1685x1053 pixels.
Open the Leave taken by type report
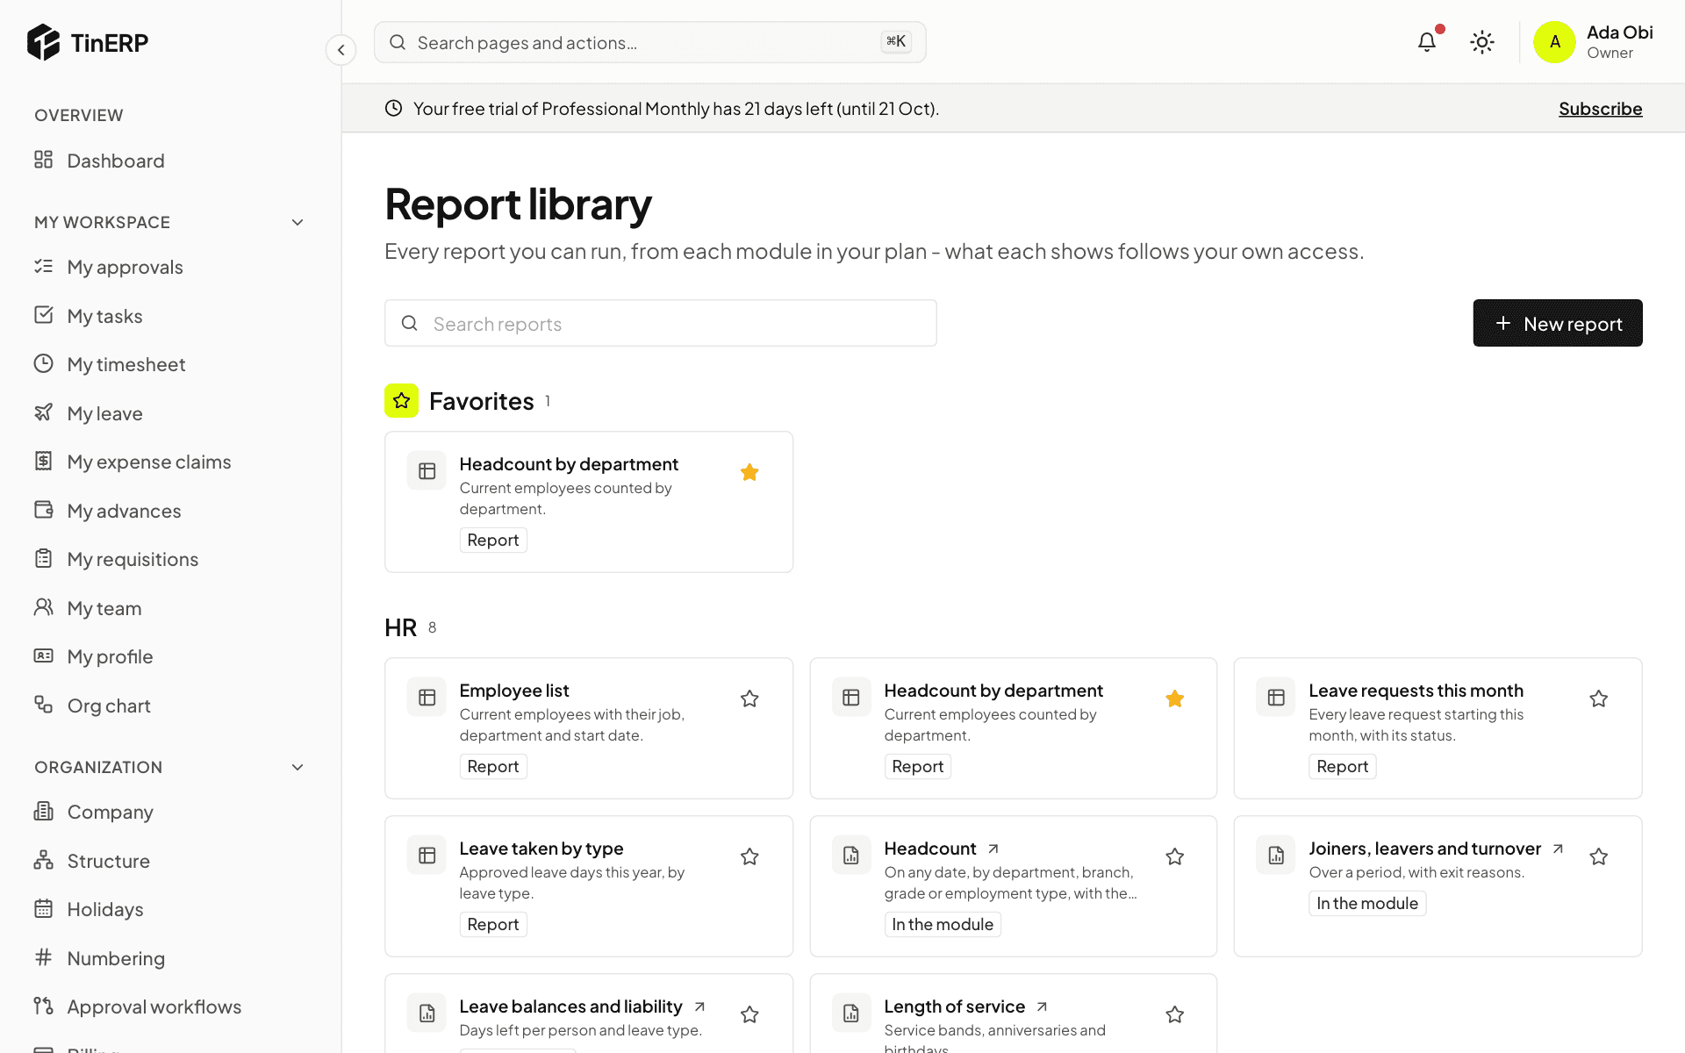(541, 849)
